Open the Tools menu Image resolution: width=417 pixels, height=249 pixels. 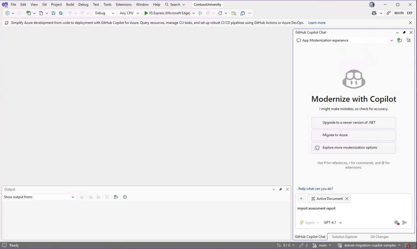click(107, 5)
